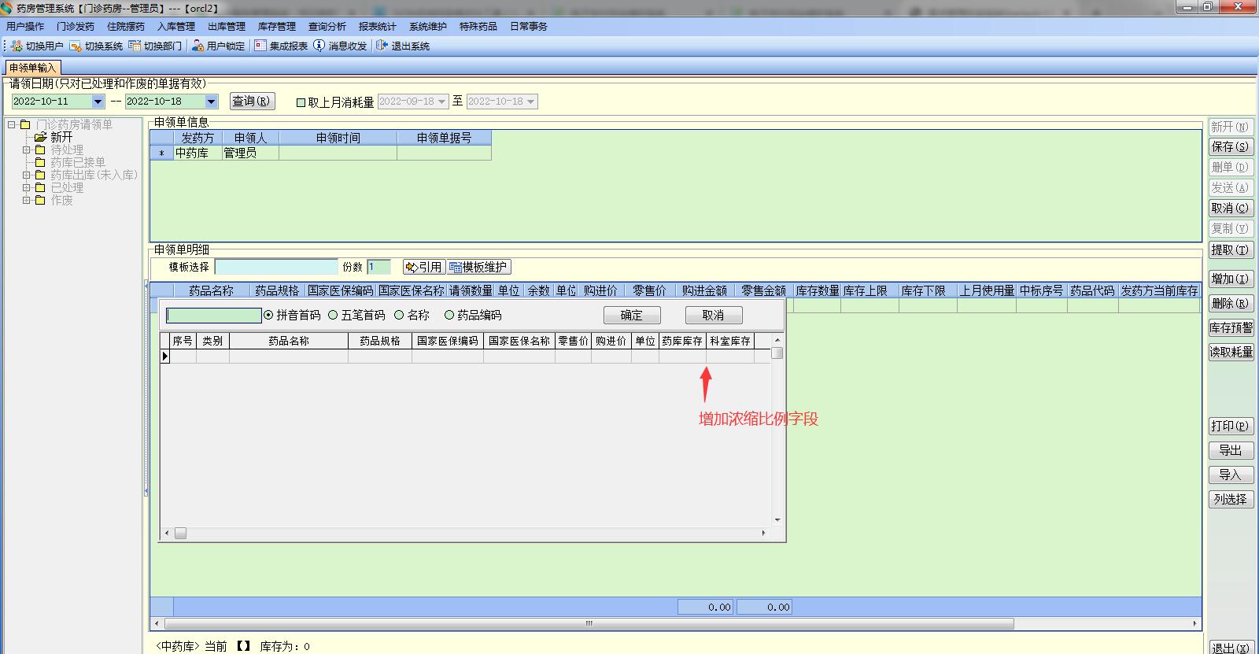The image size is (1259, 654).
Task: Open the 查询分析 menu
Action: tap(327, 26)
